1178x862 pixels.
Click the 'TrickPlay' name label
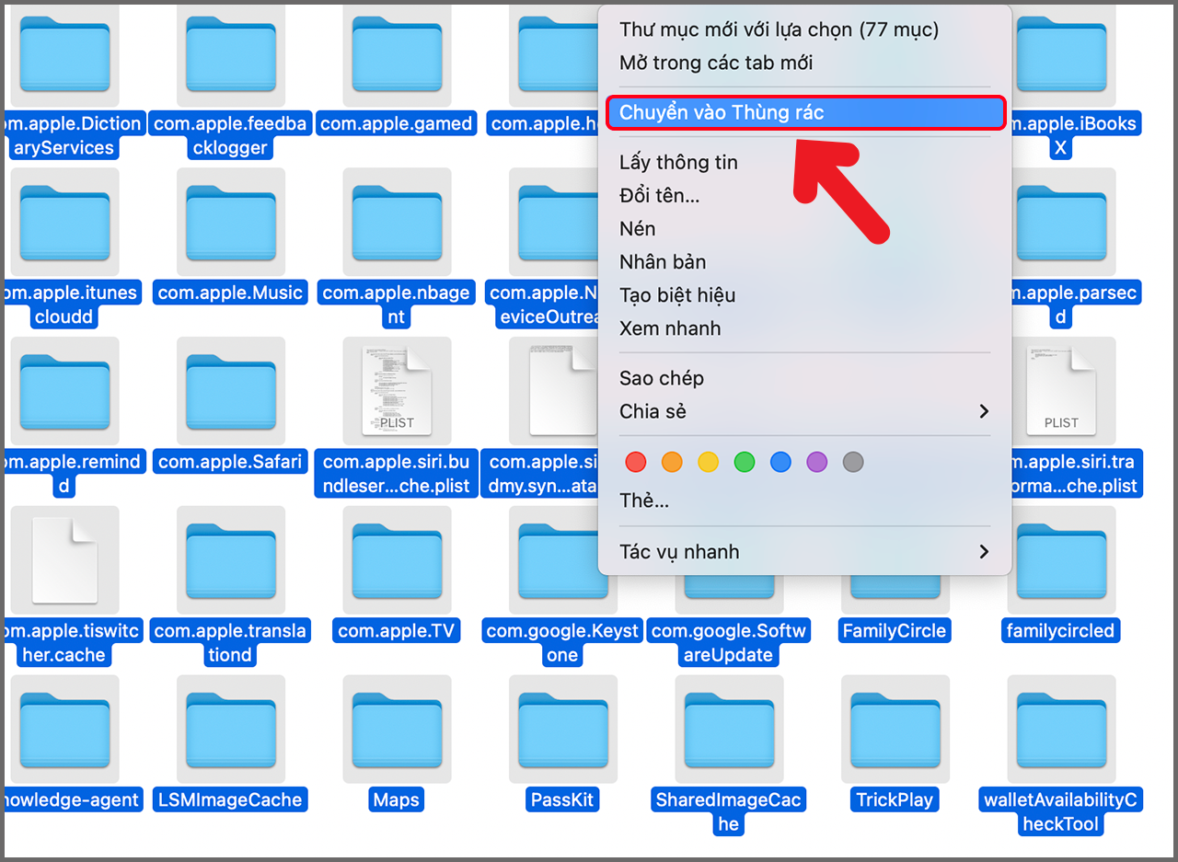895,800
